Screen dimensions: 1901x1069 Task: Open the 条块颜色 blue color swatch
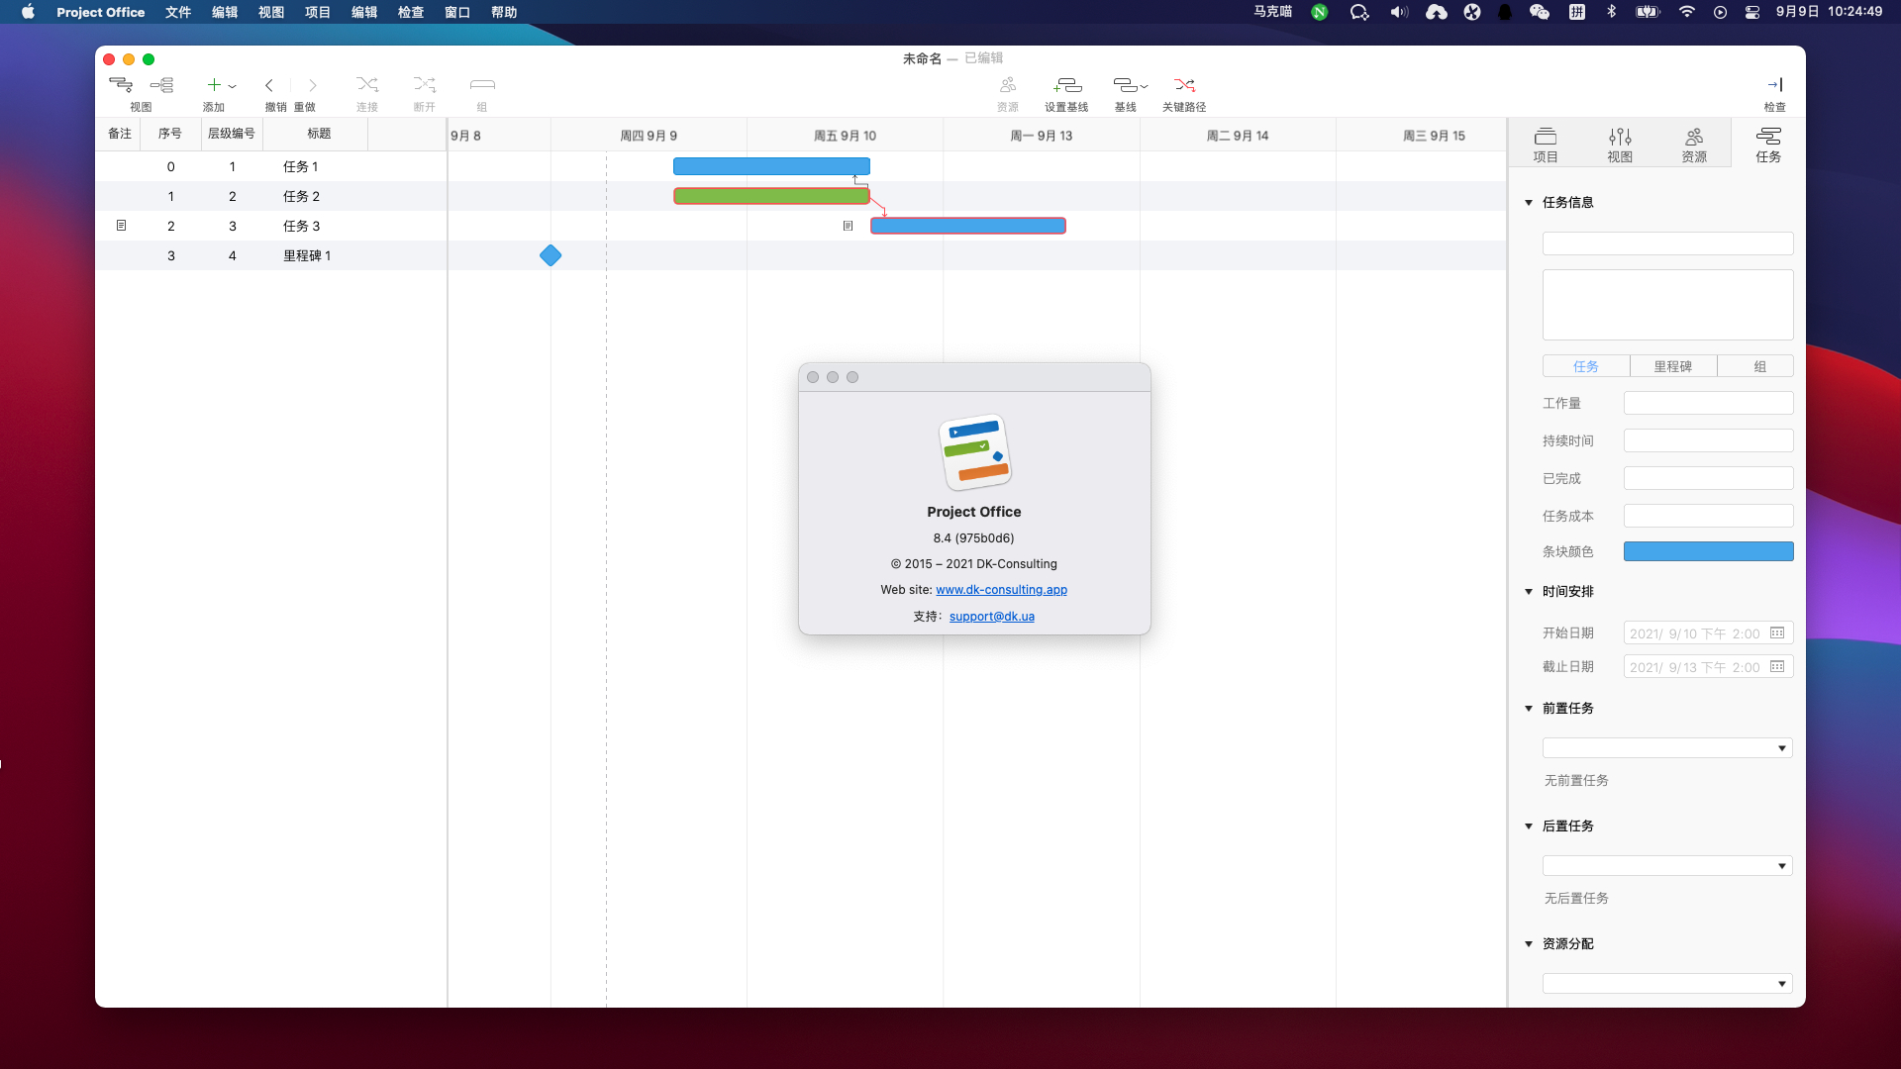(x=1708, y=551)
